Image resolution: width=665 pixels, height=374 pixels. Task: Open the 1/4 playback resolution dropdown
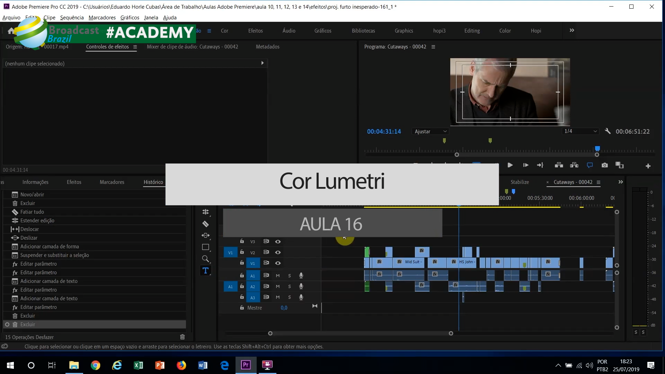(580, 131)
